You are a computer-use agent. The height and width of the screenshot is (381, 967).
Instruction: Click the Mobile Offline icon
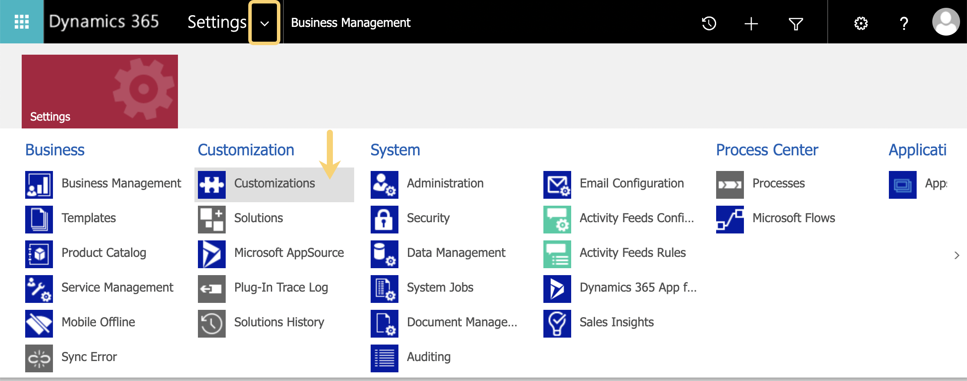pos(39,324)
